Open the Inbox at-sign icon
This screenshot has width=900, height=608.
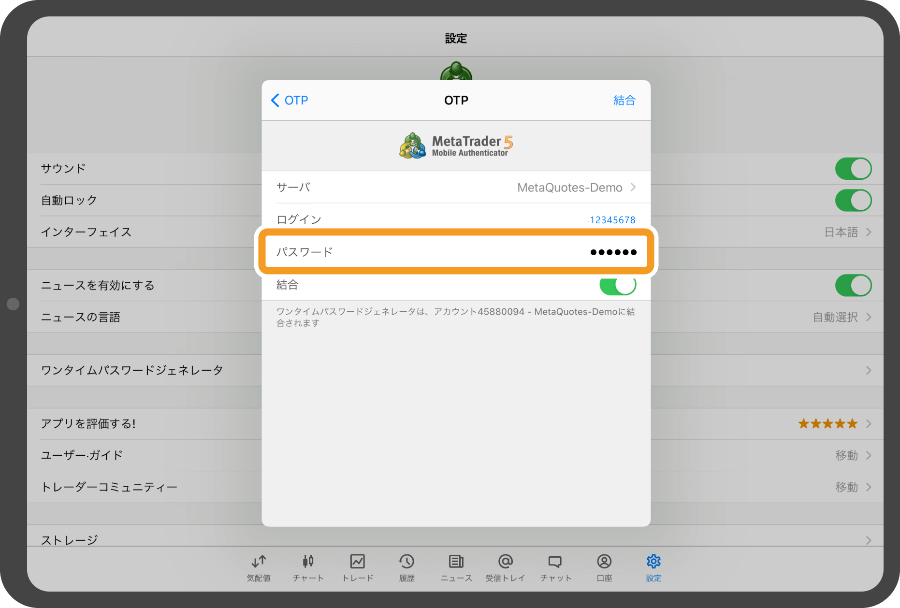pyautogui.click(x=506, y=561)
